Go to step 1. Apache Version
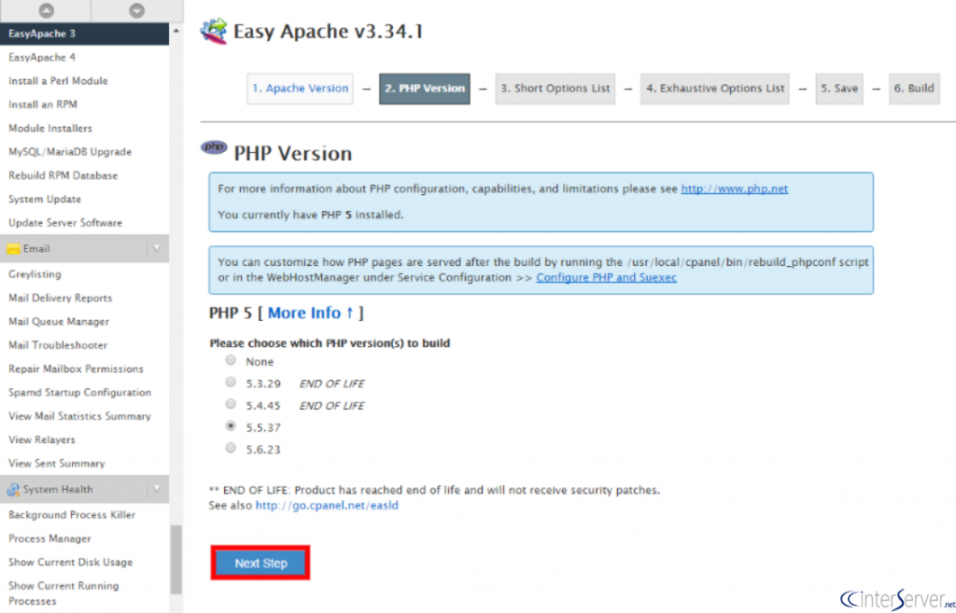Viewport: 956px width, 613px height. (300, 89)
